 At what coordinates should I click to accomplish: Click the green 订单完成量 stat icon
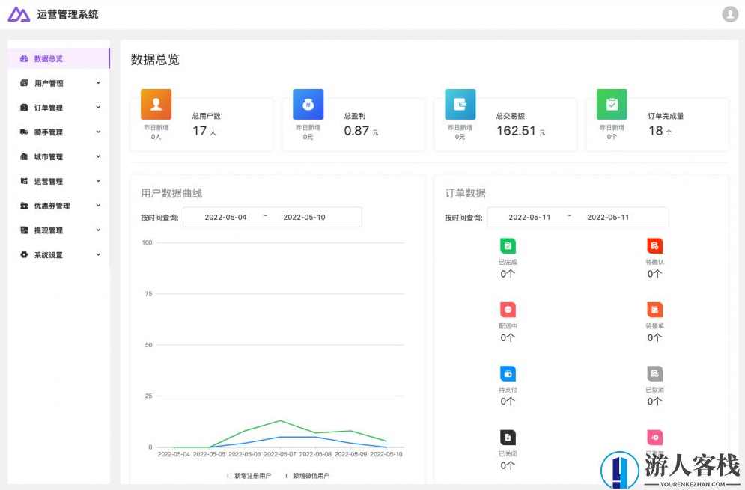tap(612, 104)
